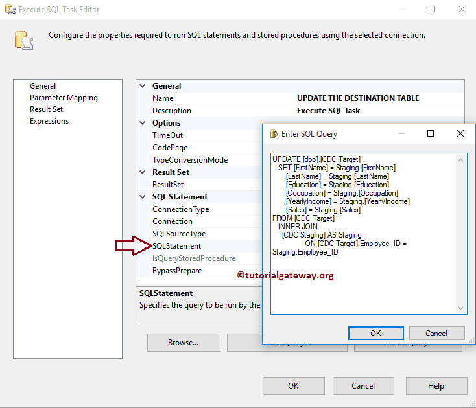
Task: Click the UPDATE [dbo].[CDC Target] line
Action: pos(316,159)
